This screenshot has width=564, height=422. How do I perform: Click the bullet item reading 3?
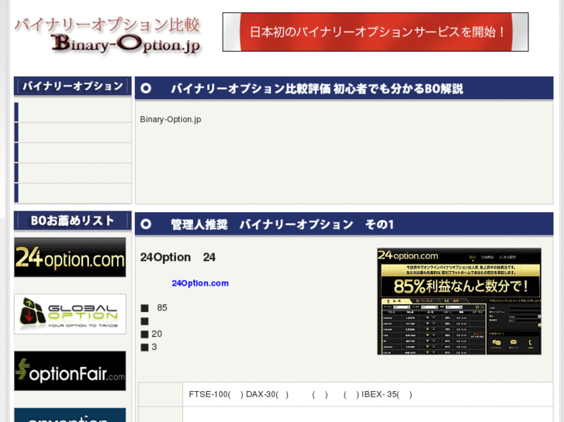point(149,347)
